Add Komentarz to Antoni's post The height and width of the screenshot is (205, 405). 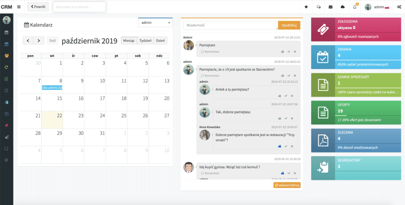(x=210, y=52)
